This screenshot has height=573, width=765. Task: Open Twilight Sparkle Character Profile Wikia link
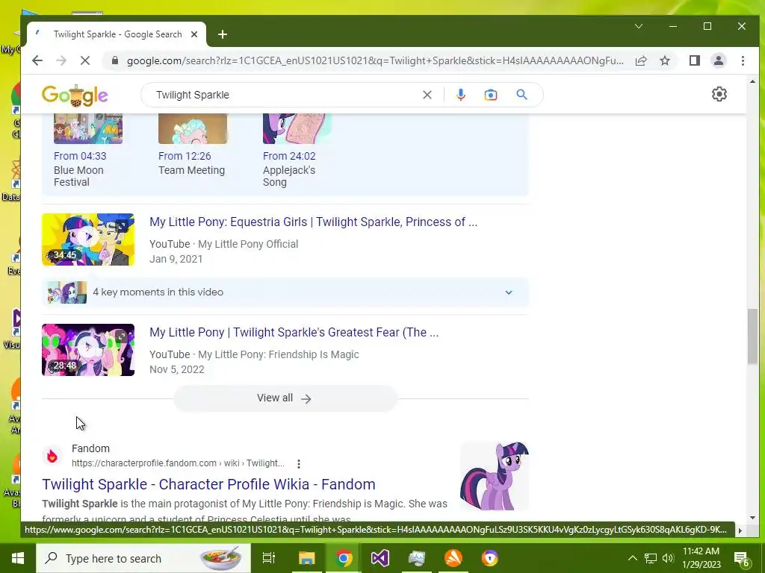(x=209, y=484)
